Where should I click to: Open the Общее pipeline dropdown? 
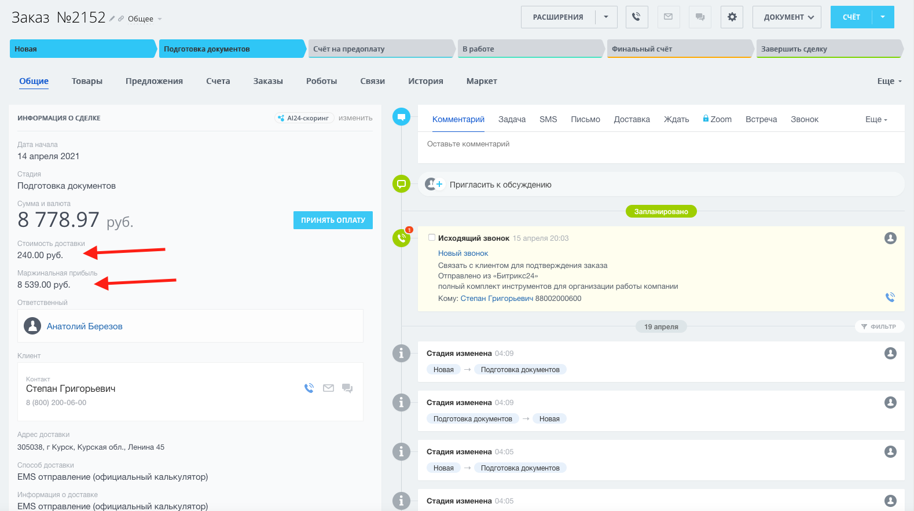[x=145, y=19]
